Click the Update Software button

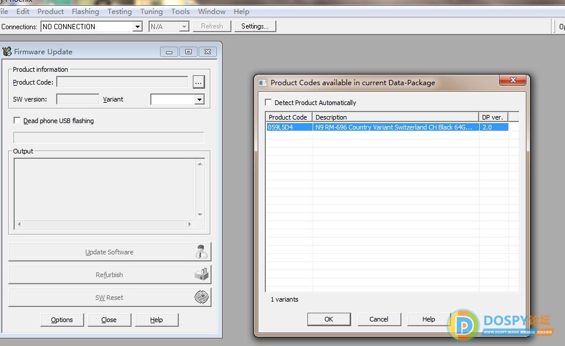pos(109,251)
